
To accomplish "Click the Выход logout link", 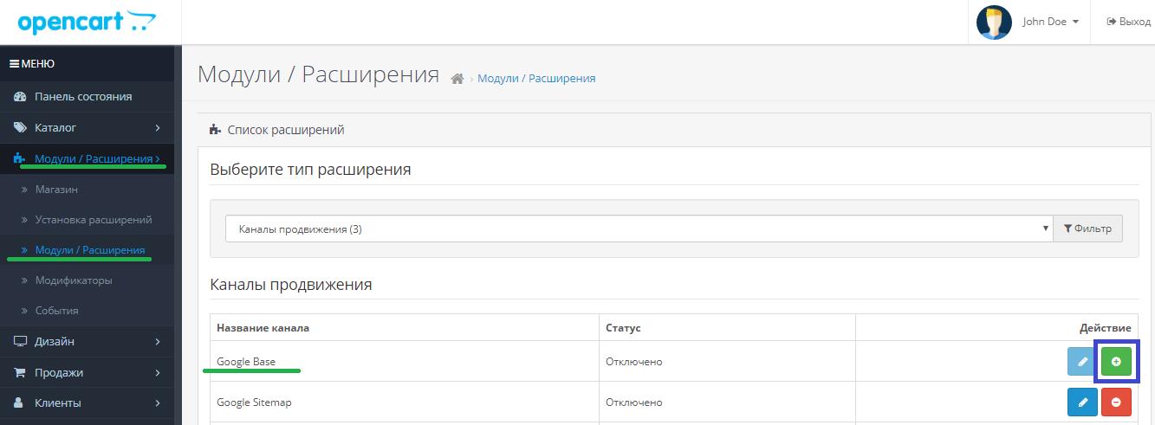I will point(1128,23).
